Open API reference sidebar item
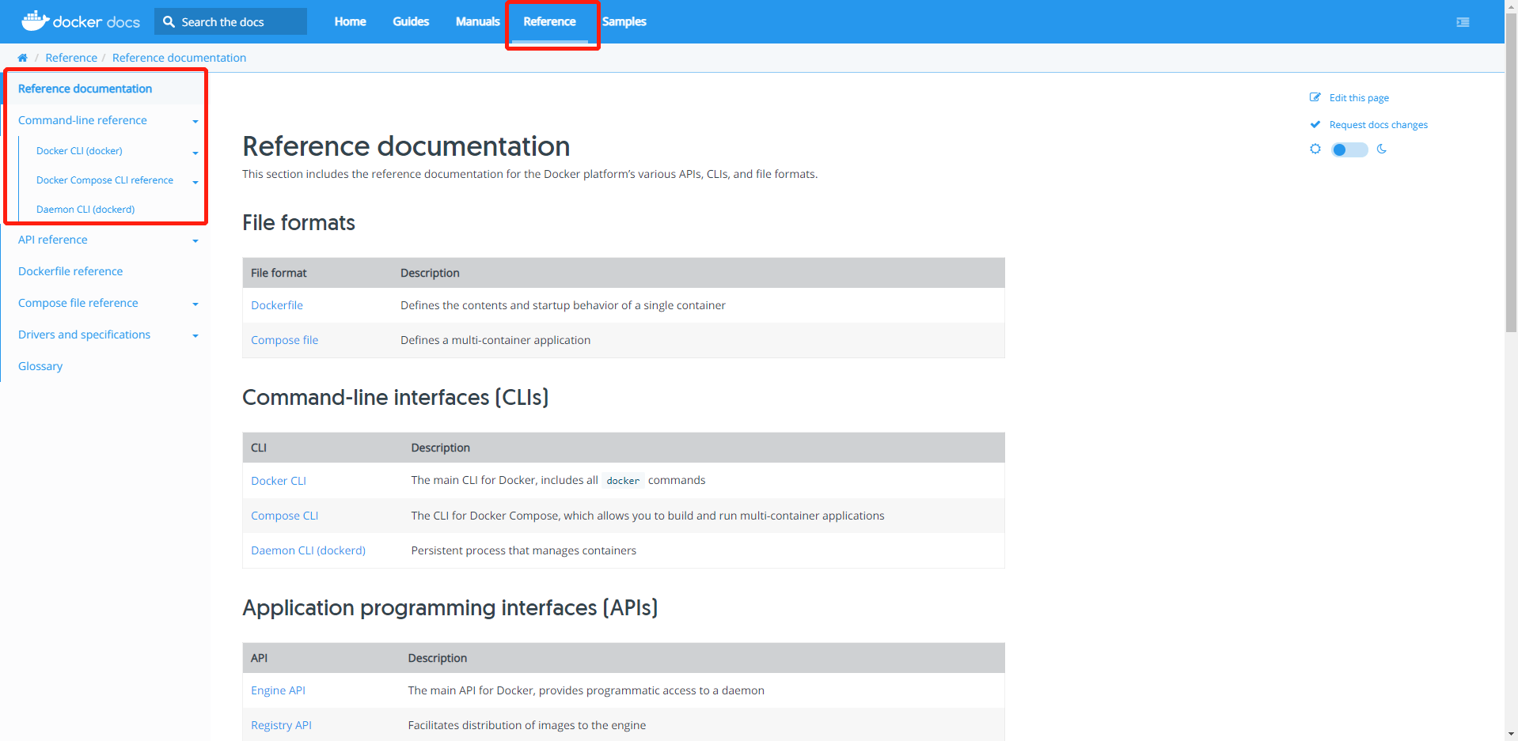The height and width of the screenshot is (741, 1518). coord(52,240)
